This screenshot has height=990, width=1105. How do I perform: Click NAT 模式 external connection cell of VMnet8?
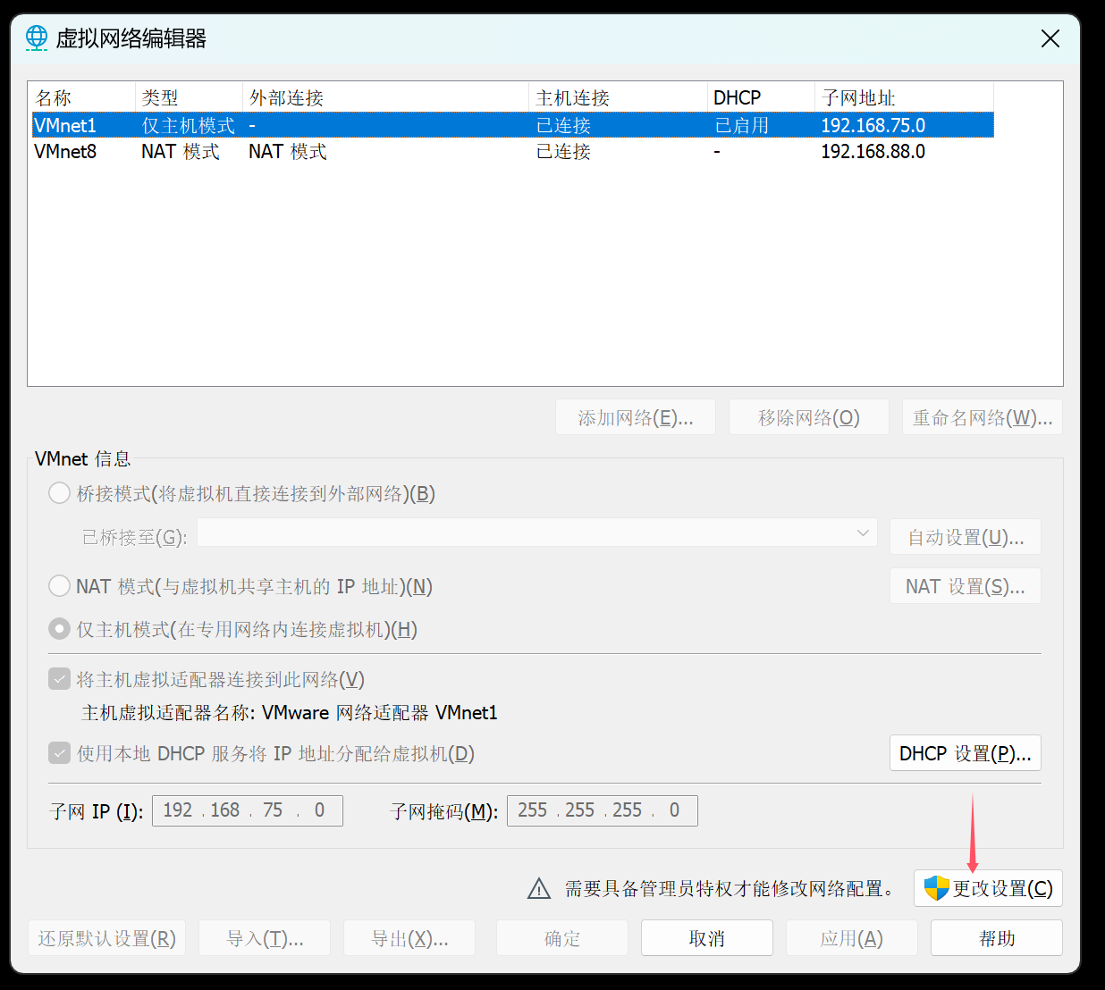tap(288, 151)
